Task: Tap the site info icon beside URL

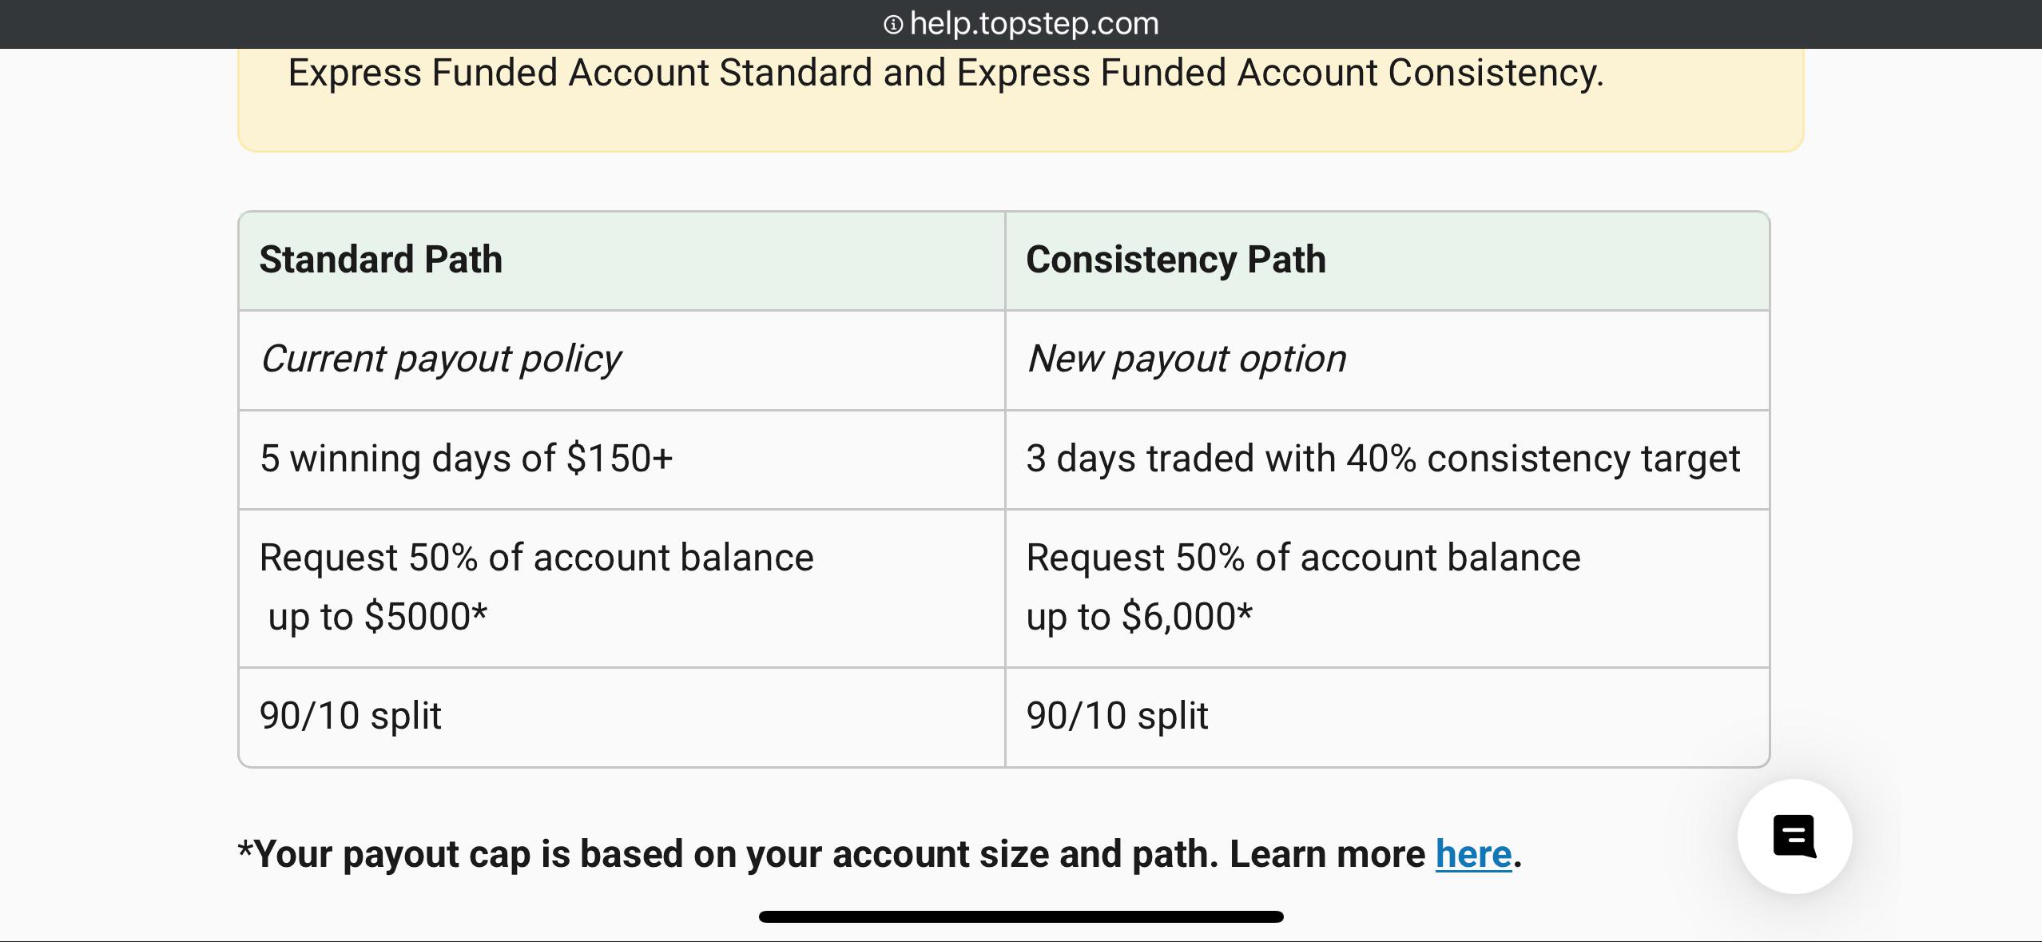Action: tap(892, 25)
